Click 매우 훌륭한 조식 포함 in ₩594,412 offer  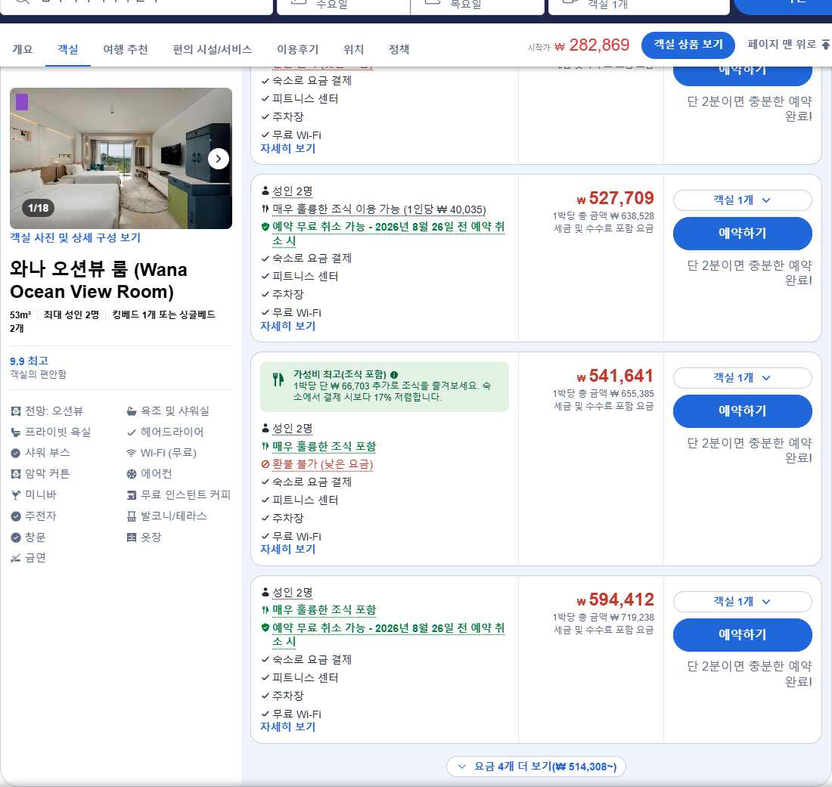point(324,610)
